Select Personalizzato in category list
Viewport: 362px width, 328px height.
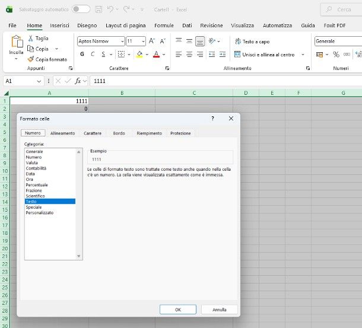50,212
